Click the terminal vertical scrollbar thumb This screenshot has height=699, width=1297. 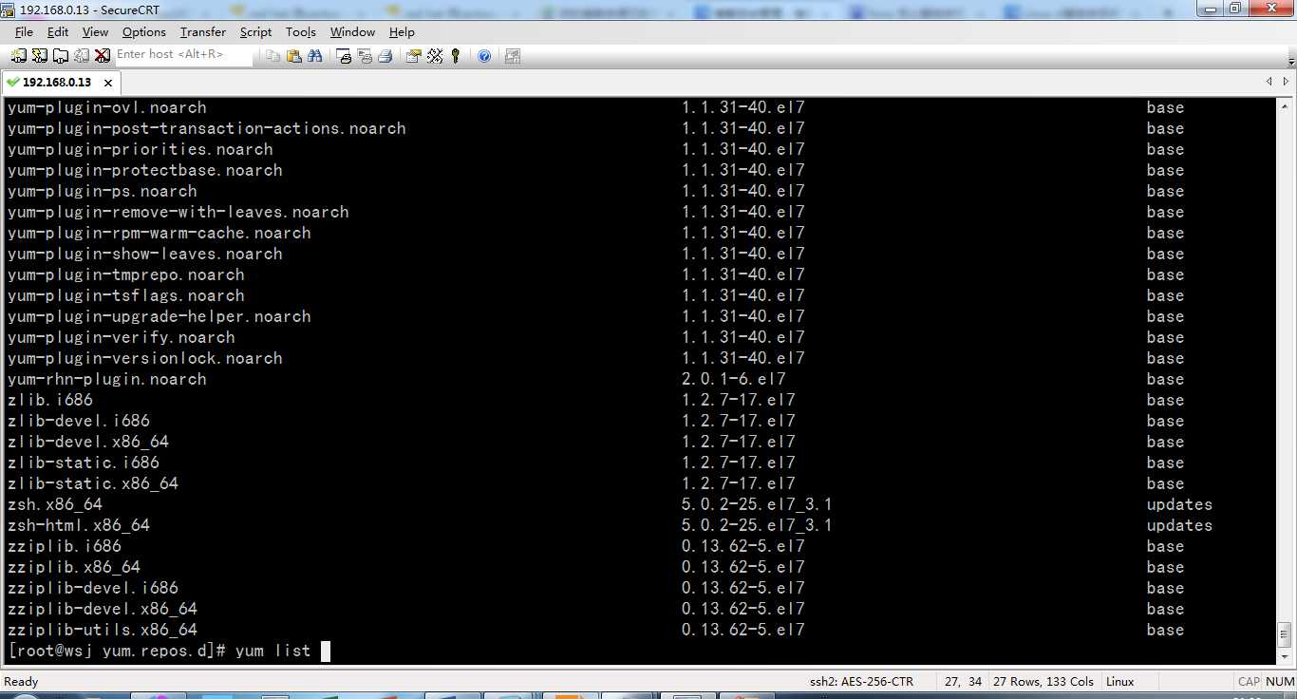1285,634
